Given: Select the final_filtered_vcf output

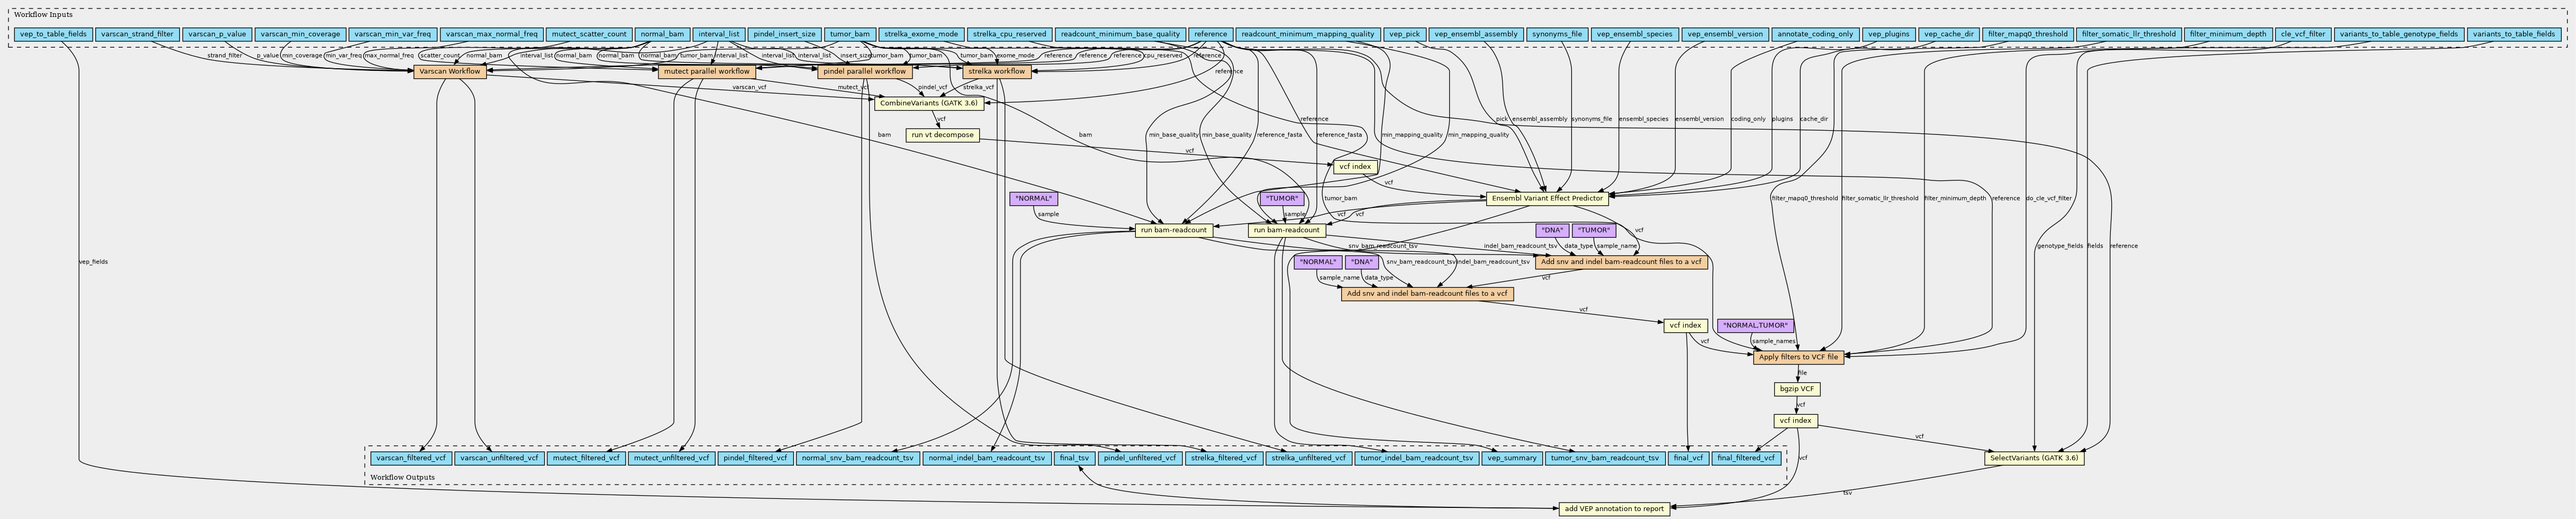Looking at the screenshot, I should coord(1747,458).
